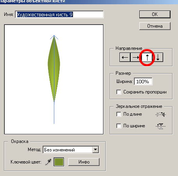Toggle the По длине checkbox
Viewport: 178px width, 176px height.
point(119,114)
